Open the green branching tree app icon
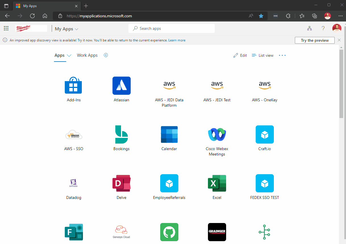The image size is (346, 244). 265,232
